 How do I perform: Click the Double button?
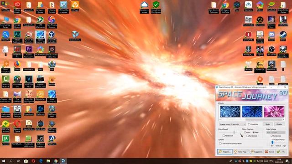(x=279, y=124)
